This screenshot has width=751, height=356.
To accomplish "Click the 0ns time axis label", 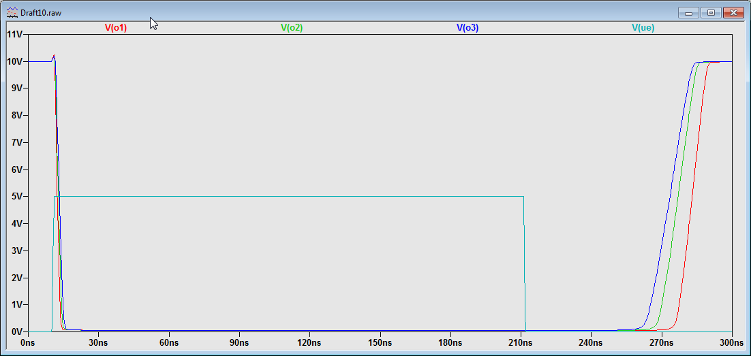I will click(x=28, y=343).
